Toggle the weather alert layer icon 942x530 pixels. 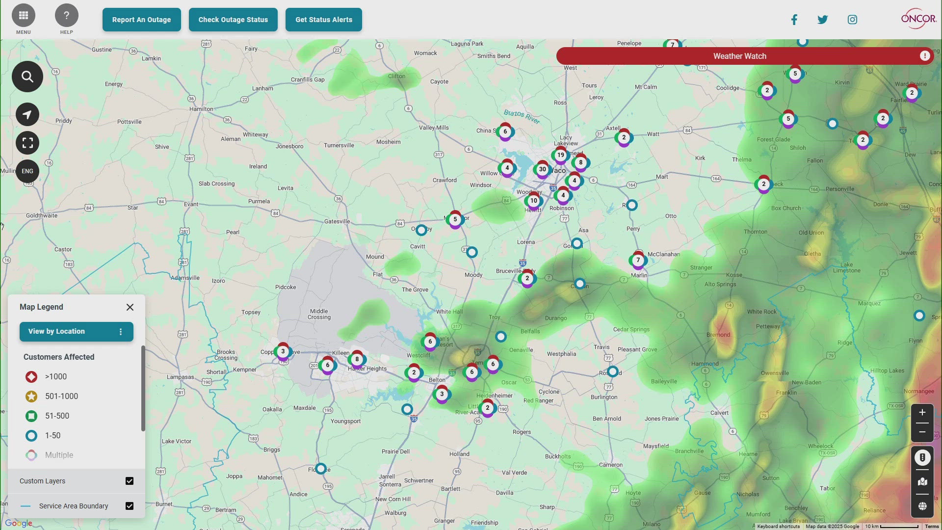point(922,457)
